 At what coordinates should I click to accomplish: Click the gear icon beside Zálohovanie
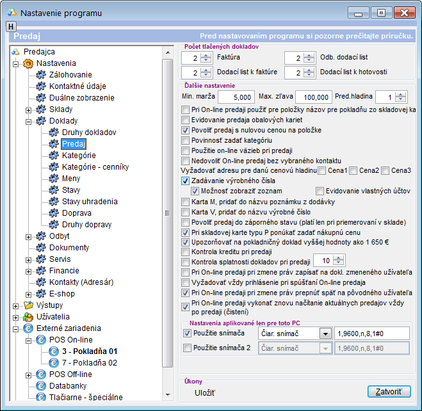(x=41, y=76)
